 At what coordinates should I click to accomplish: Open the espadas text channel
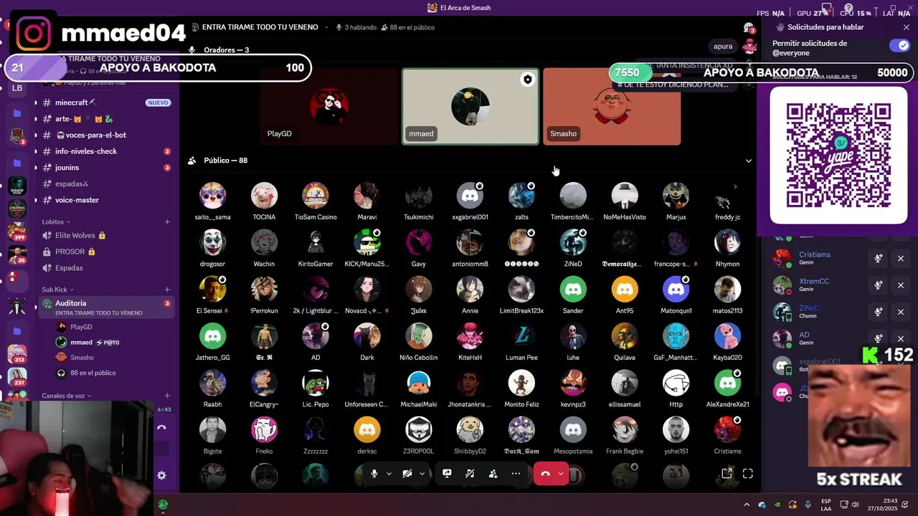[106, 184]
